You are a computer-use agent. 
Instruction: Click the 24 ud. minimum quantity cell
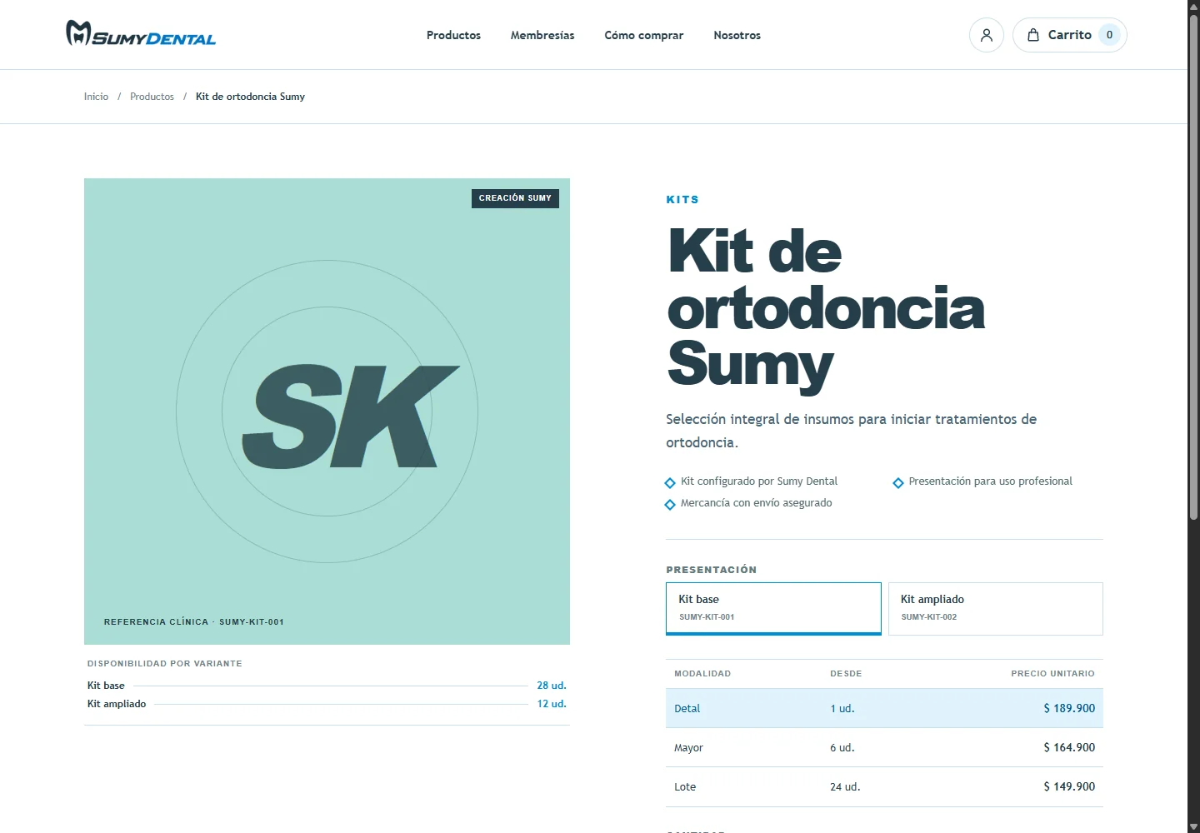click(x=845, y=786)
